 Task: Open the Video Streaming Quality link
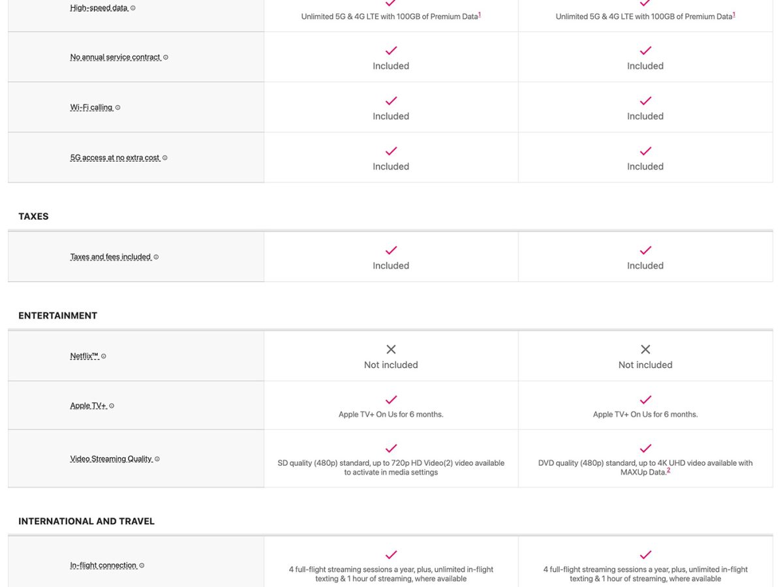click(111, 459)
